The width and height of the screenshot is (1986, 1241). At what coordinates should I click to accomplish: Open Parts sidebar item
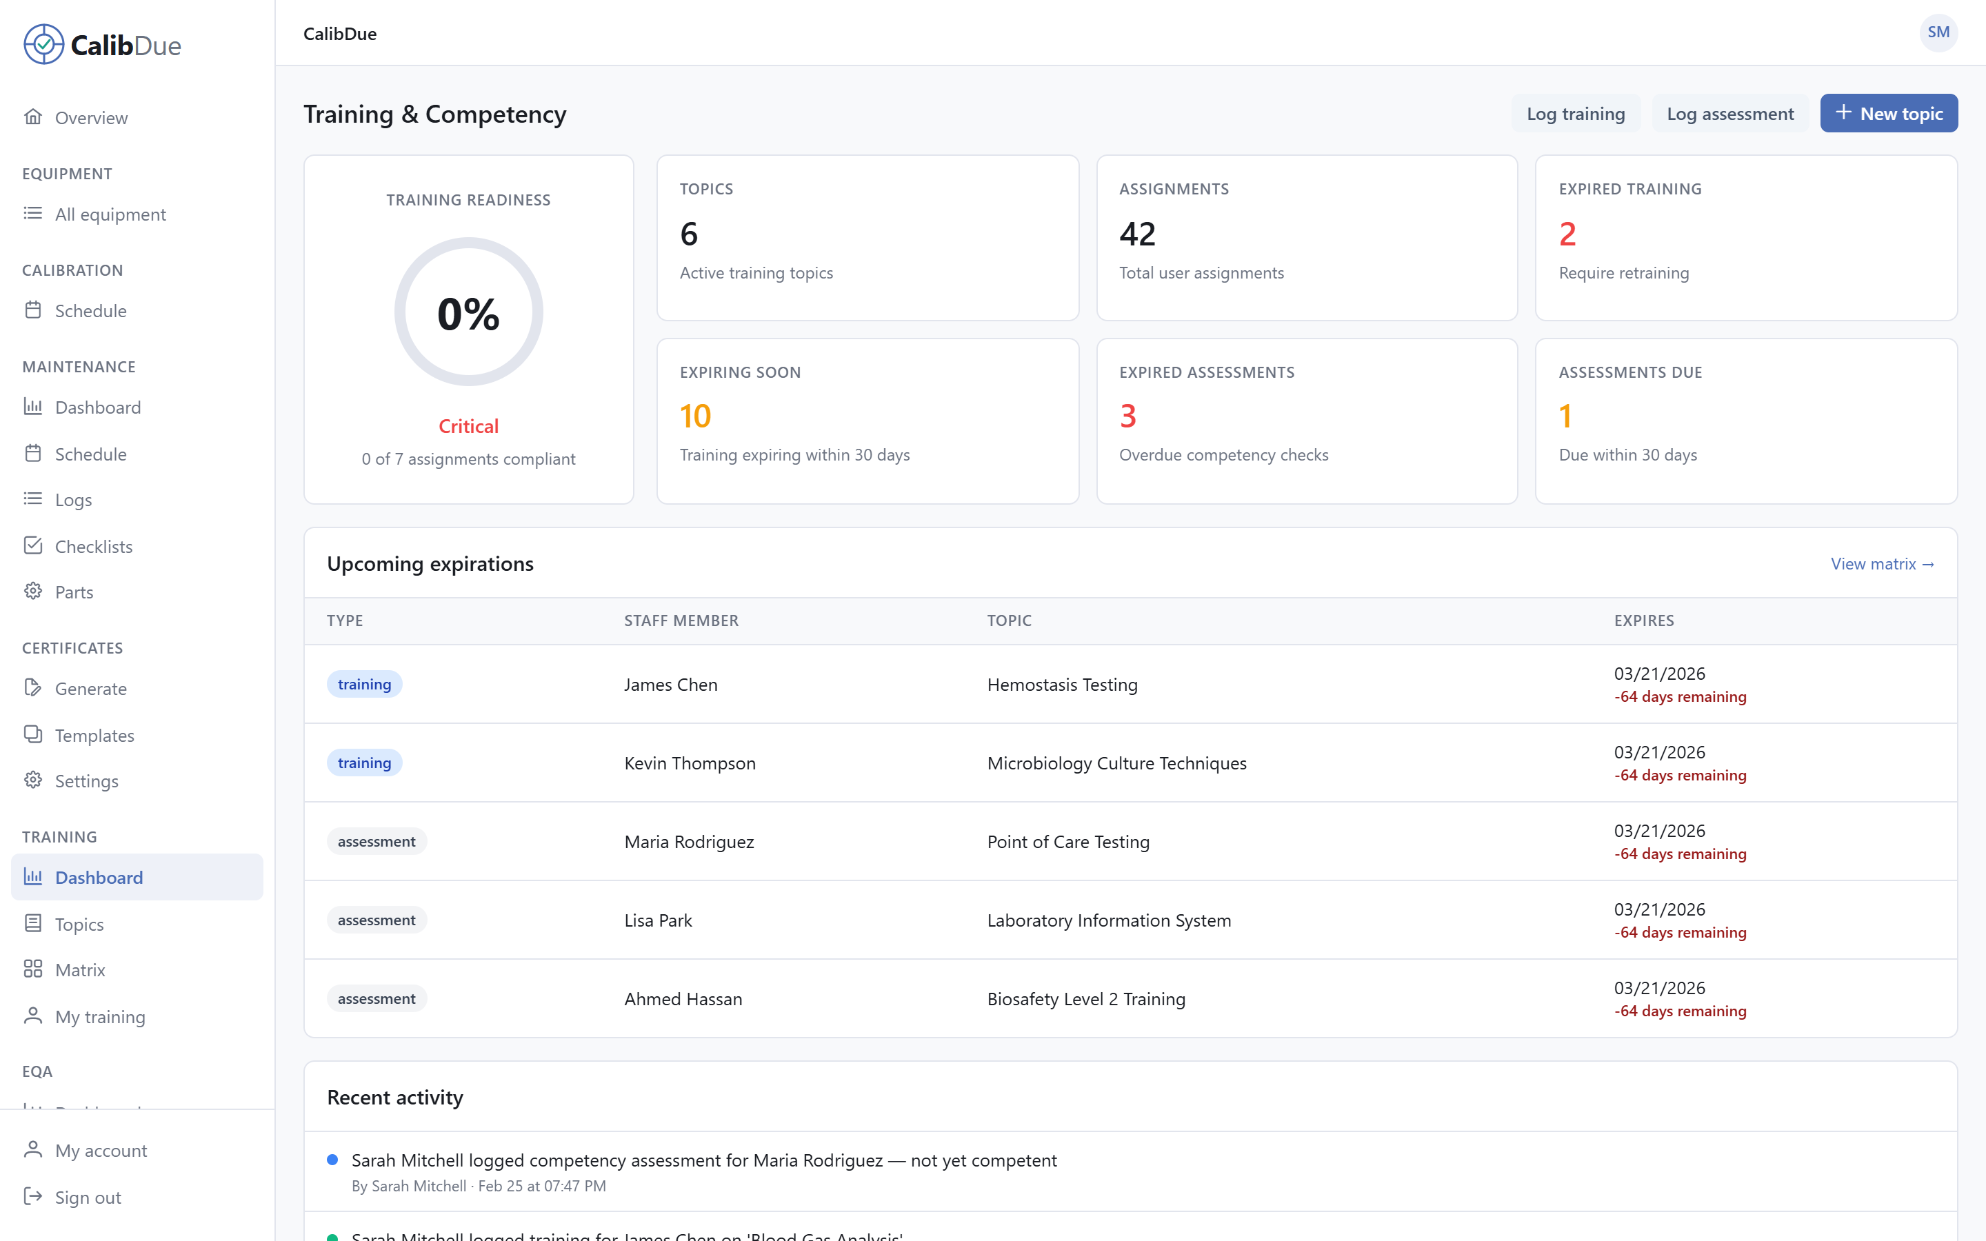coord(137,592)
